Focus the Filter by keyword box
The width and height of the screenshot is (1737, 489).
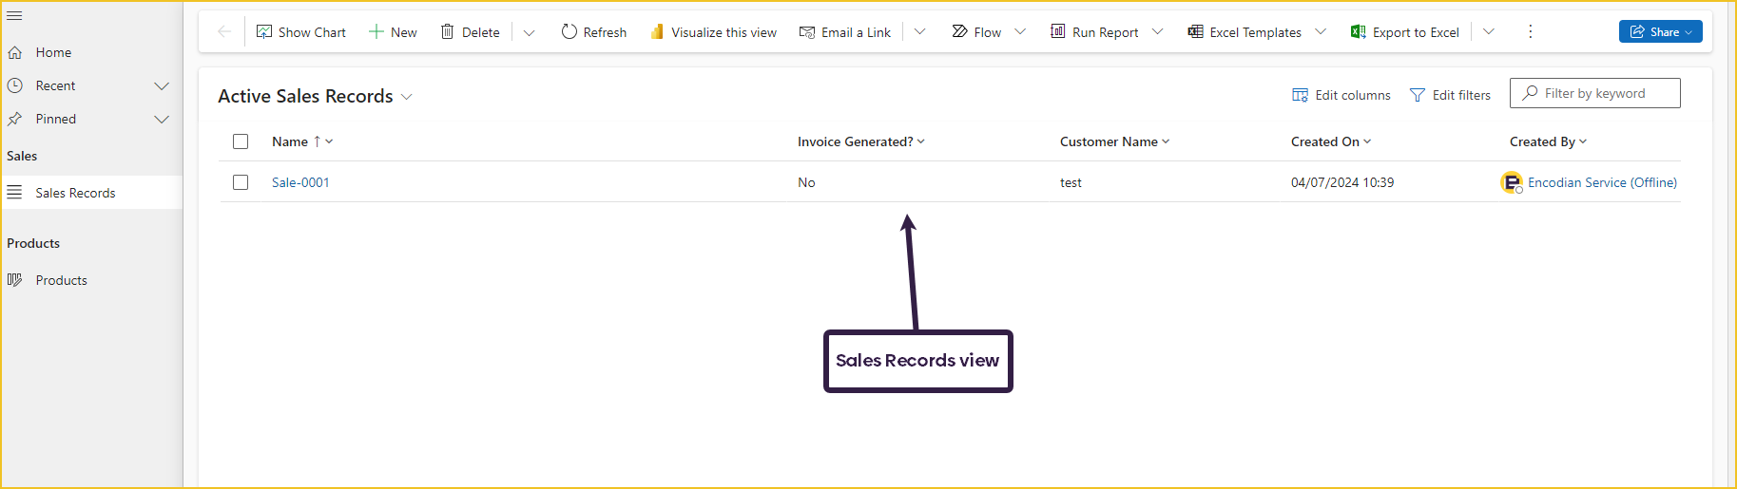point(1594,93)
